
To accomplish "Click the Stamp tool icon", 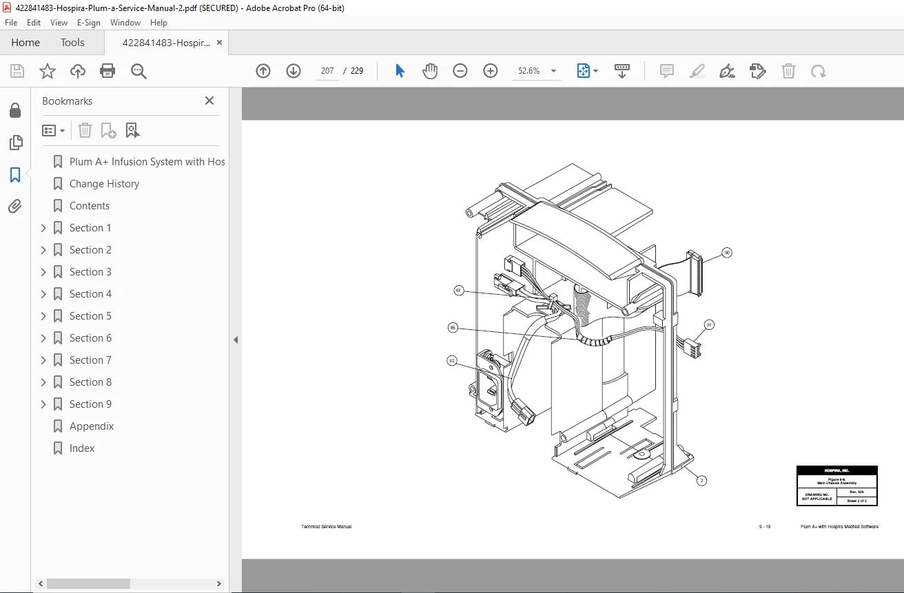I will [x=758, y=71].
